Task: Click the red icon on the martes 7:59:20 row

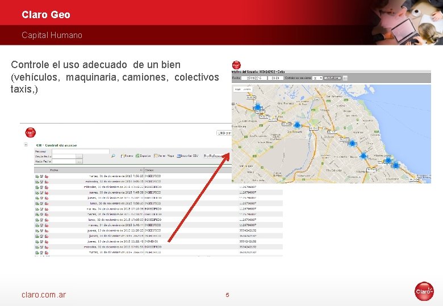Action: (47, 176)
